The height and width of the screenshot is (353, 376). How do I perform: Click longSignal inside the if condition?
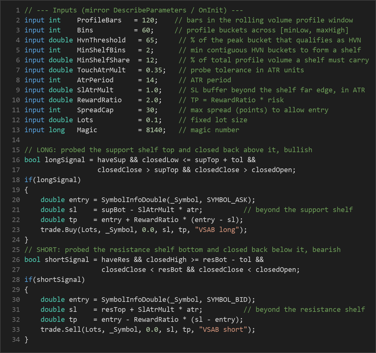coord(57,180)
